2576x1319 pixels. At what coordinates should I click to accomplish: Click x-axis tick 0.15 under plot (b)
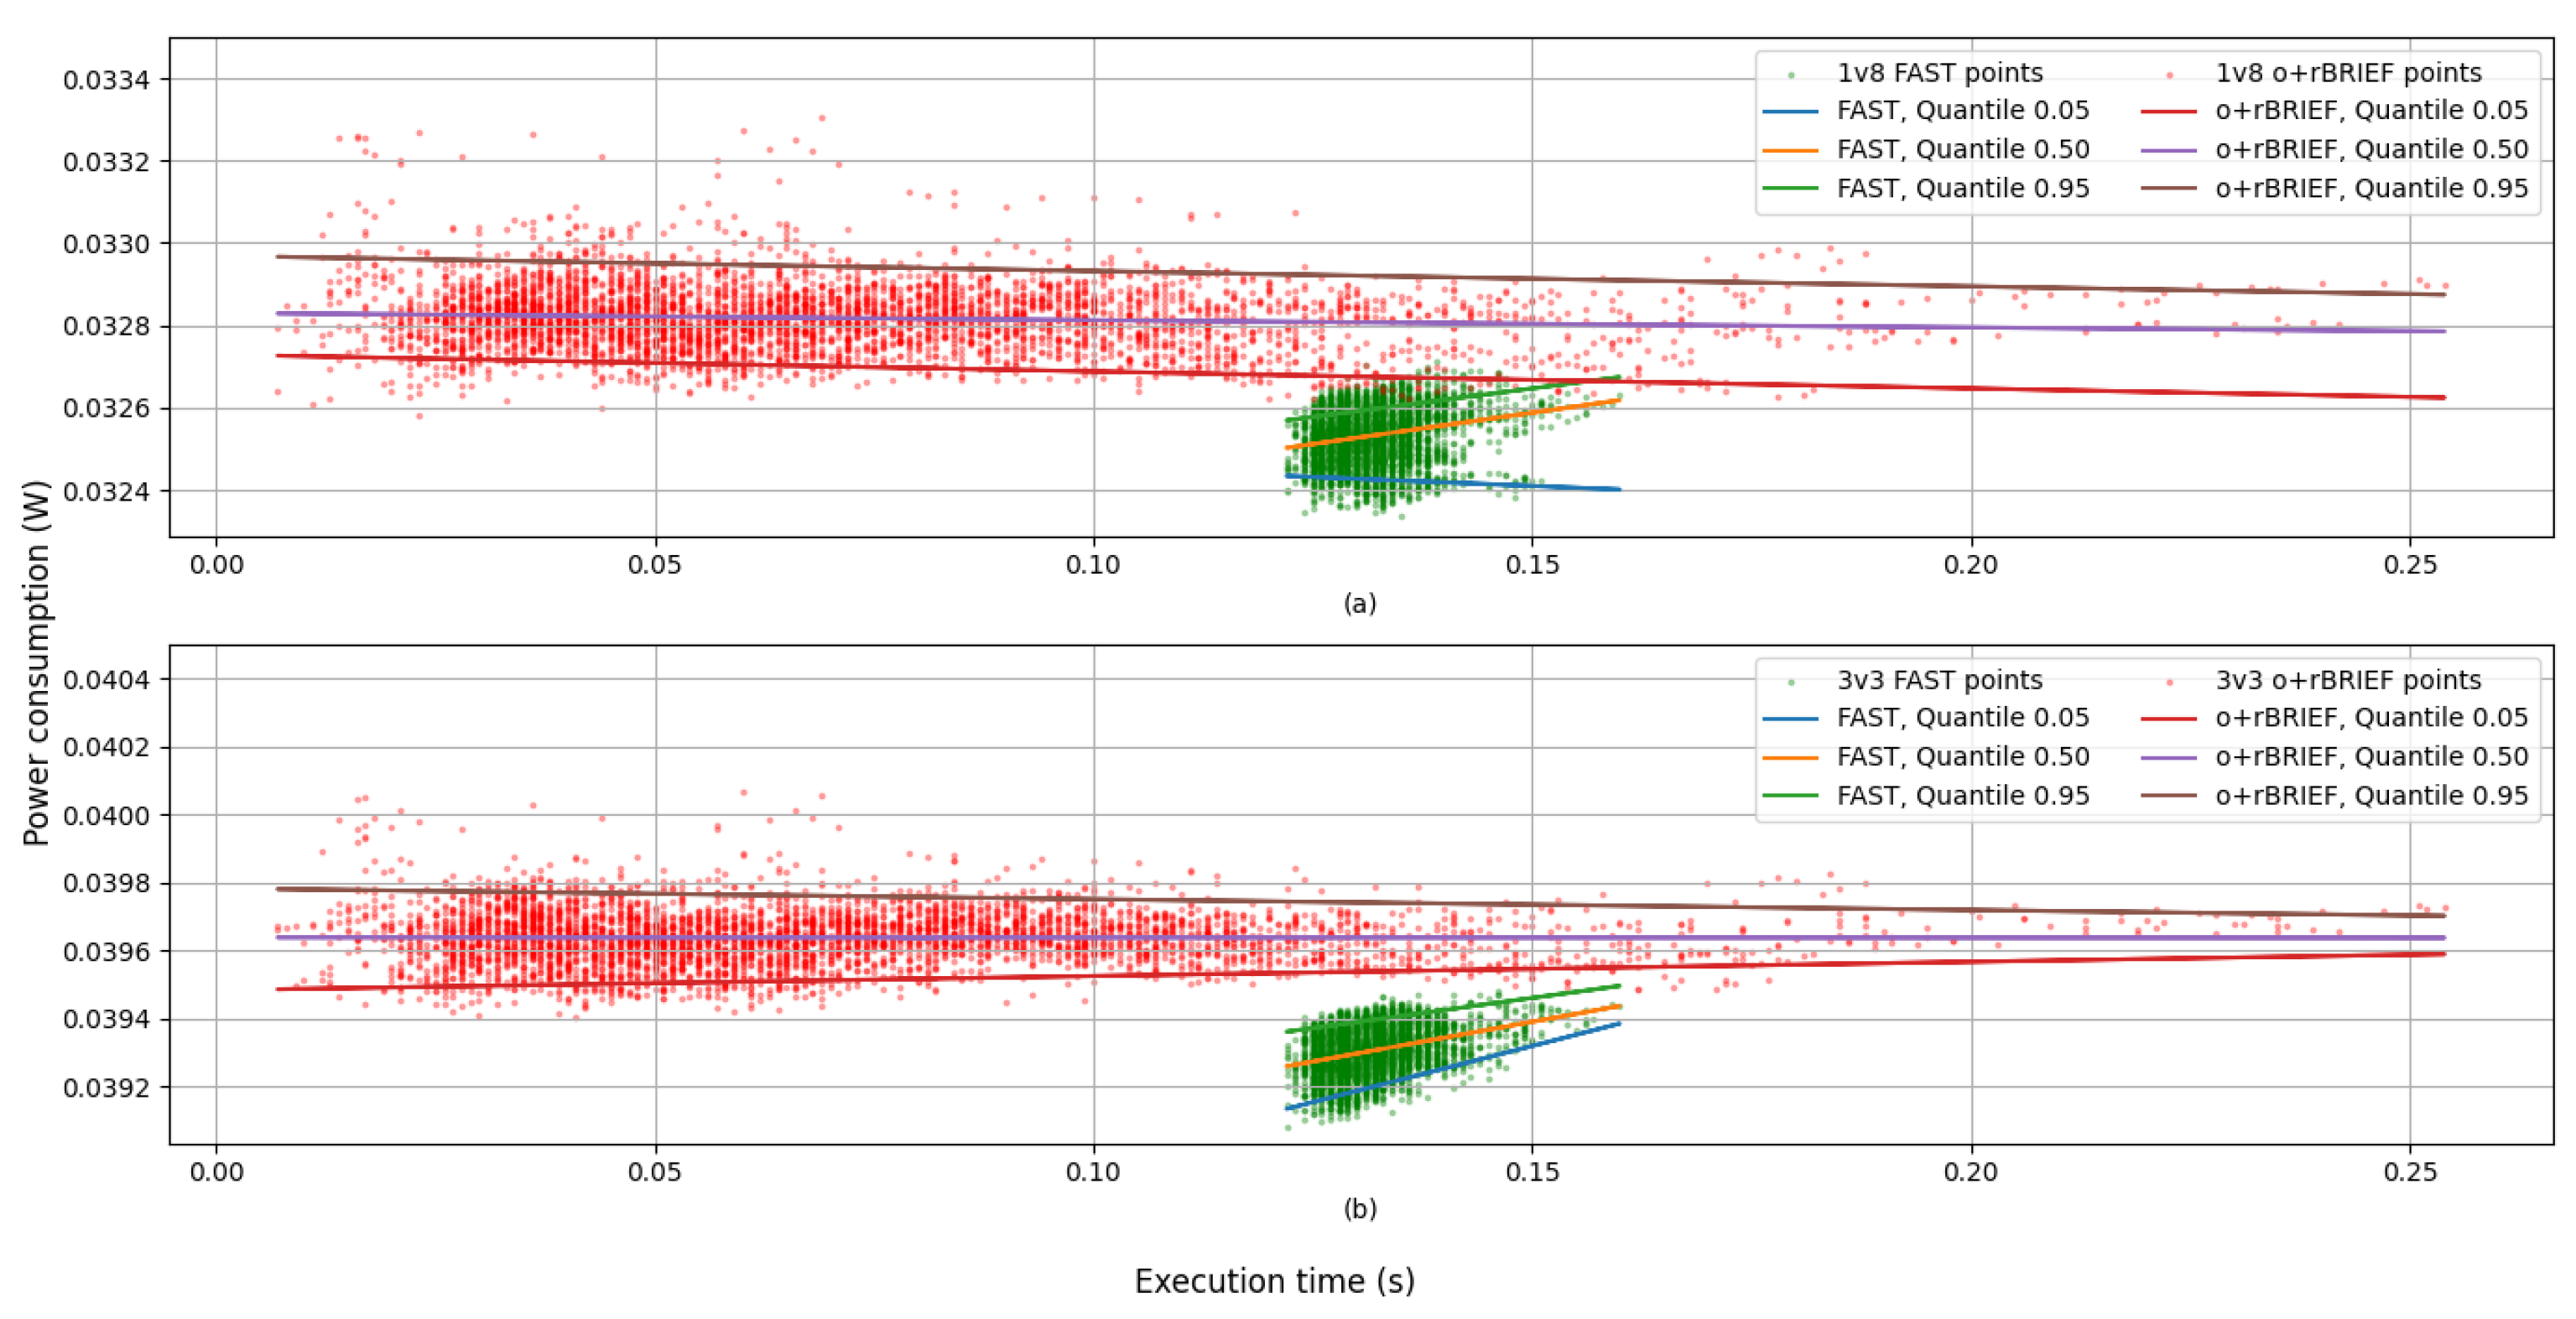1532,1171
